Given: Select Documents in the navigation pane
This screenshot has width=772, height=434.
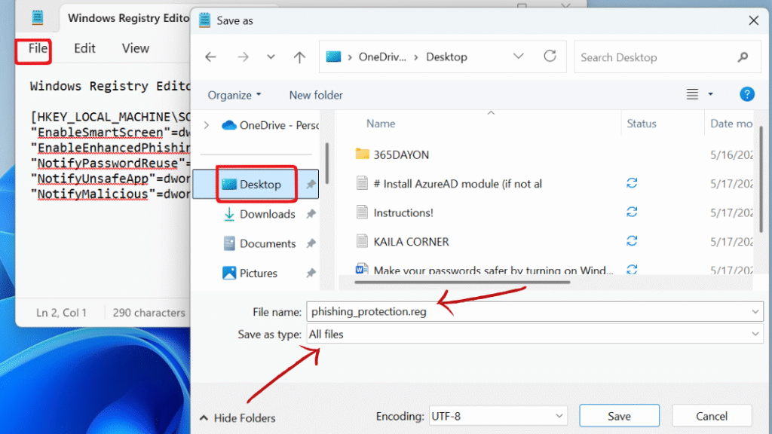Looking at the screenshot, I should click(x=268, y=243).
